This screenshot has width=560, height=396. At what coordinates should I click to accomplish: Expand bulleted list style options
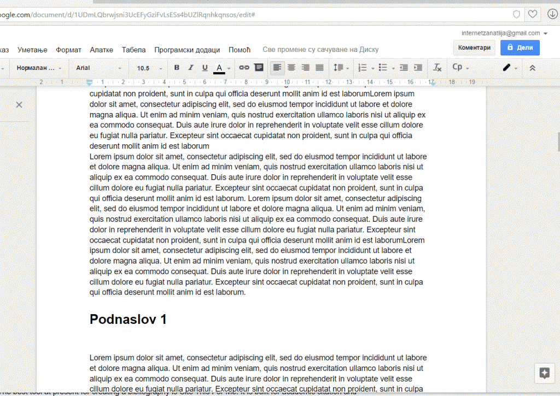(x=393, y=68)
